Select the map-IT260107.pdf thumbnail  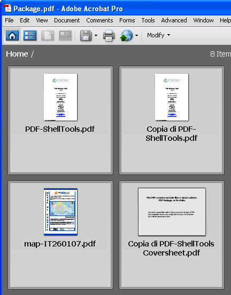point(60,212)
